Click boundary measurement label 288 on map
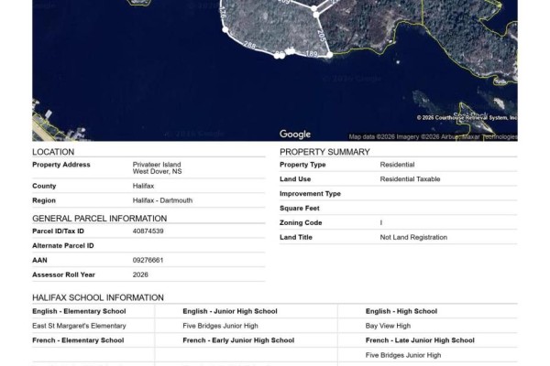 tap(249, 45)
